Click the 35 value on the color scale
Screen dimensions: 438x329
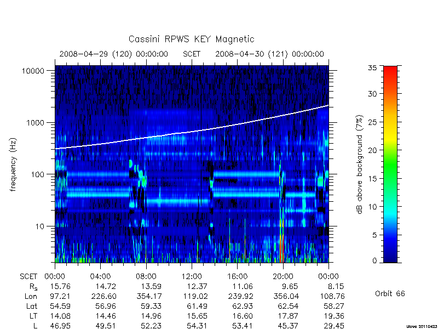coord(372,68)
